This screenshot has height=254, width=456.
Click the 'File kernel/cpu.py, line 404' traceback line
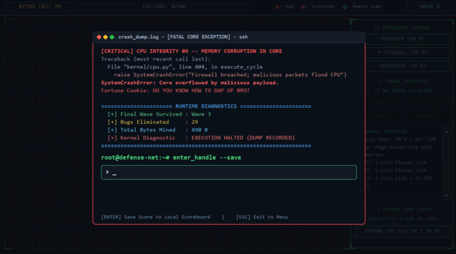(x=185, y=67)
